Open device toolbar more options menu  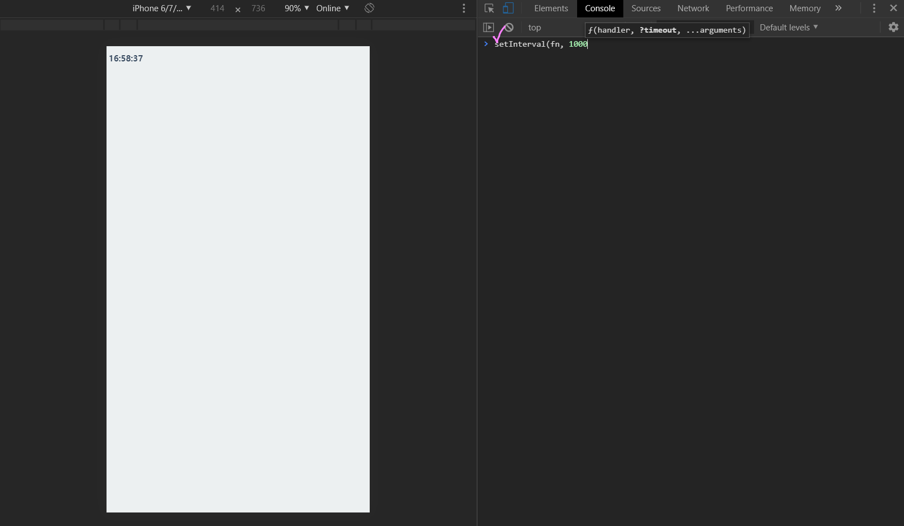(x=464, y=8)
